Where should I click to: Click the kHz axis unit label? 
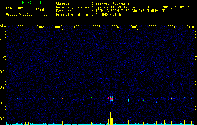[3, 25]
